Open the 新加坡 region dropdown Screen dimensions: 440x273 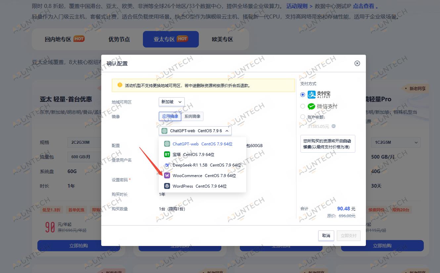[x=171, y=102]
